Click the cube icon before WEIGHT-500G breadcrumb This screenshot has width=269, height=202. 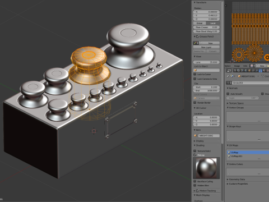(x=239, y=76)
